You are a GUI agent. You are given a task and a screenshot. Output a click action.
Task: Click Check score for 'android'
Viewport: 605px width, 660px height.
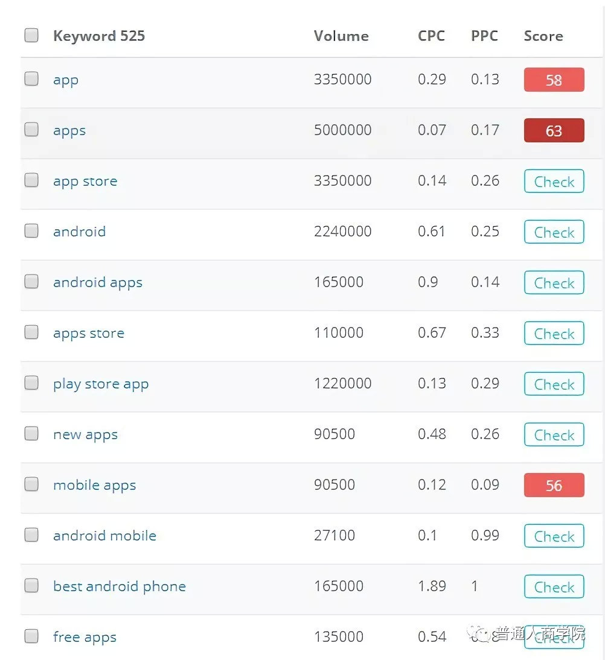point(554,232)
